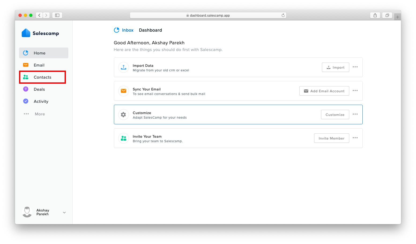Click the Import Data upload icon

[x=124, y=67]
